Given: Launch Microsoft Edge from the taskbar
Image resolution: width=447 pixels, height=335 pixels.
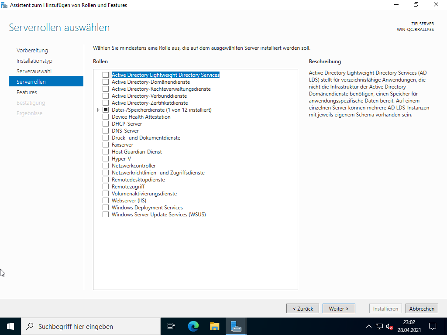Looking at the screenshot, I should (x=193, y=326).
